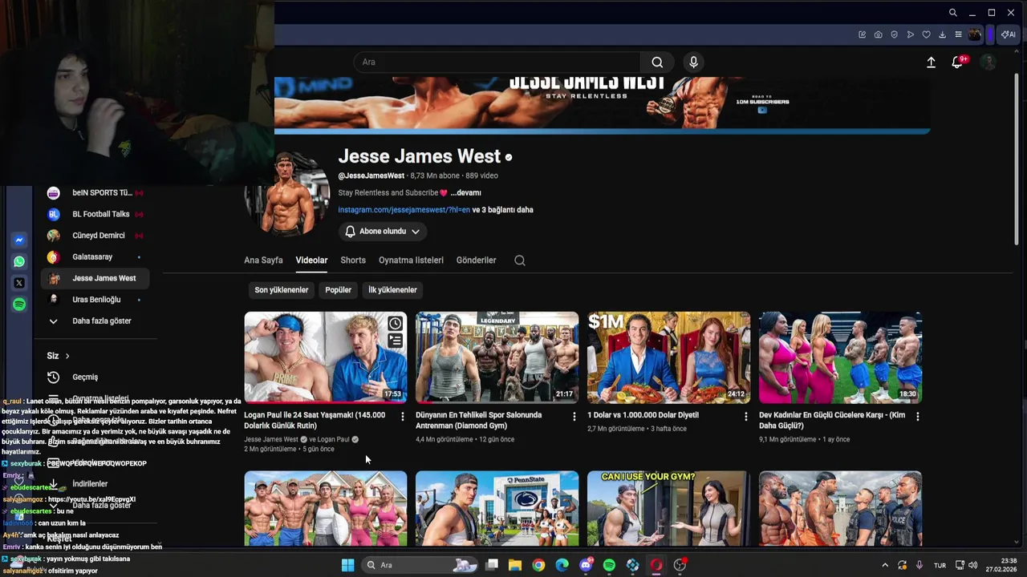
Task: Open options for 1 Dolar diet video
Action: [x=745, y=417]
